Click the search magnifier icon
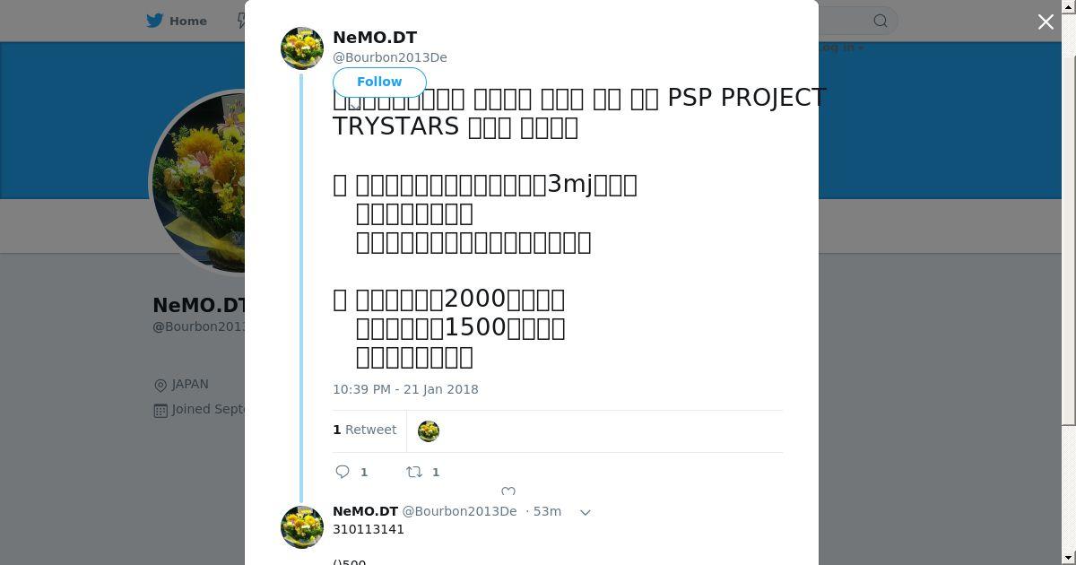1076x565 pixels. tap(881, 21)
